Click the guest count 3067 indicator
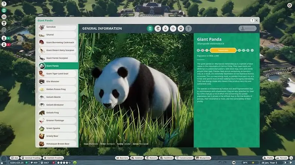Screen dimensions: 295x165 45,162
